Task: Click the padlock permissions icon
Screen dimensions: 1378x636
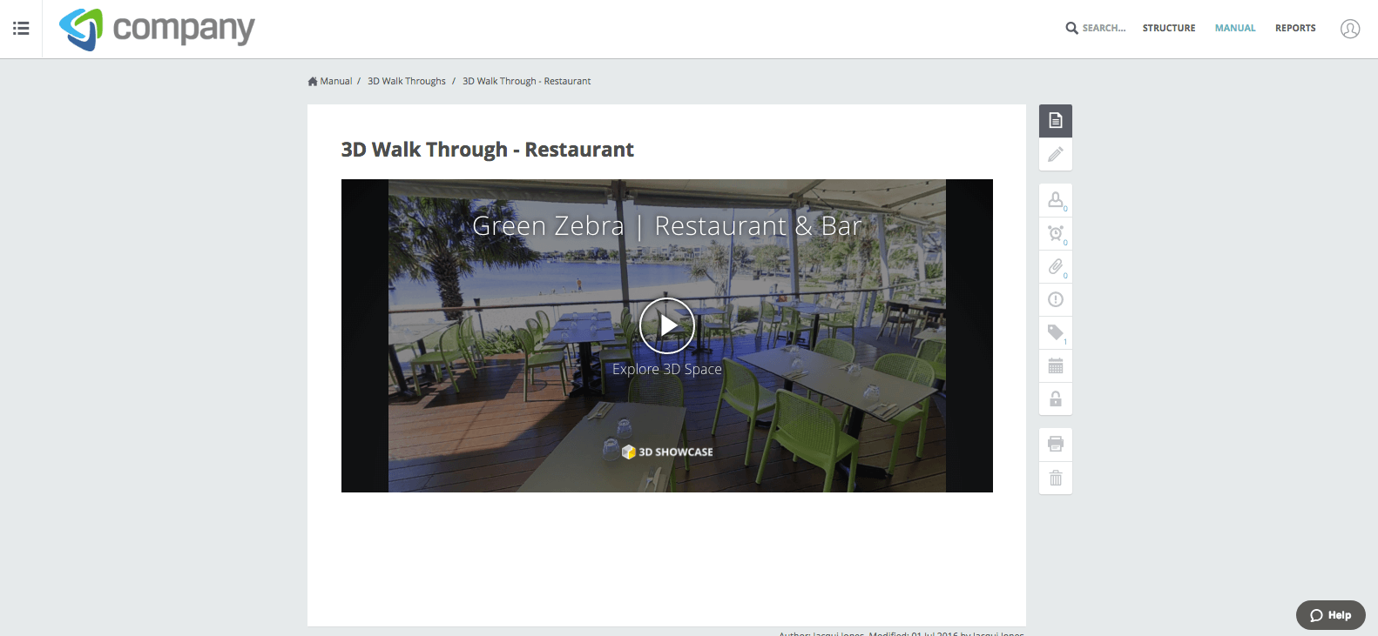Action: (1056, 398)
